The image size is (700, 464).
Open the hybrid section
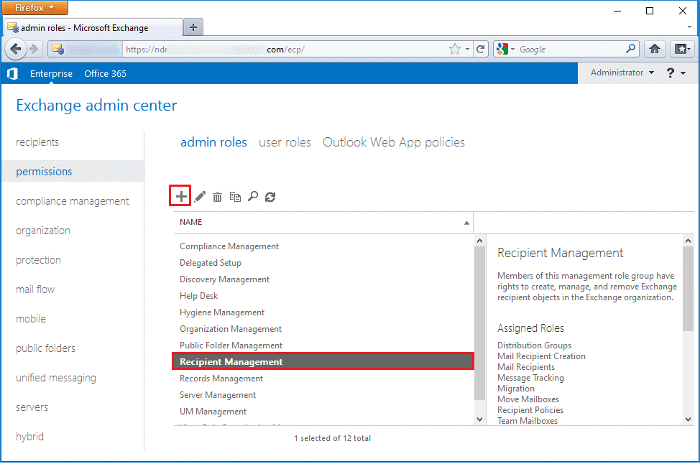(30, 437)
